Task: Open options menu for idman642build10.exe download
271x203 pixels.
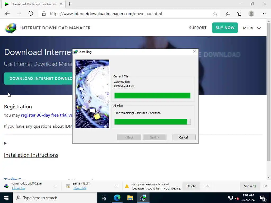Action: [x=55, y=186]
